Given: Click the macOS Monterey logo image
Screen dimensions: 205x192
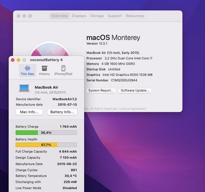Looking at the screenshot, I should tap(50, 49).
